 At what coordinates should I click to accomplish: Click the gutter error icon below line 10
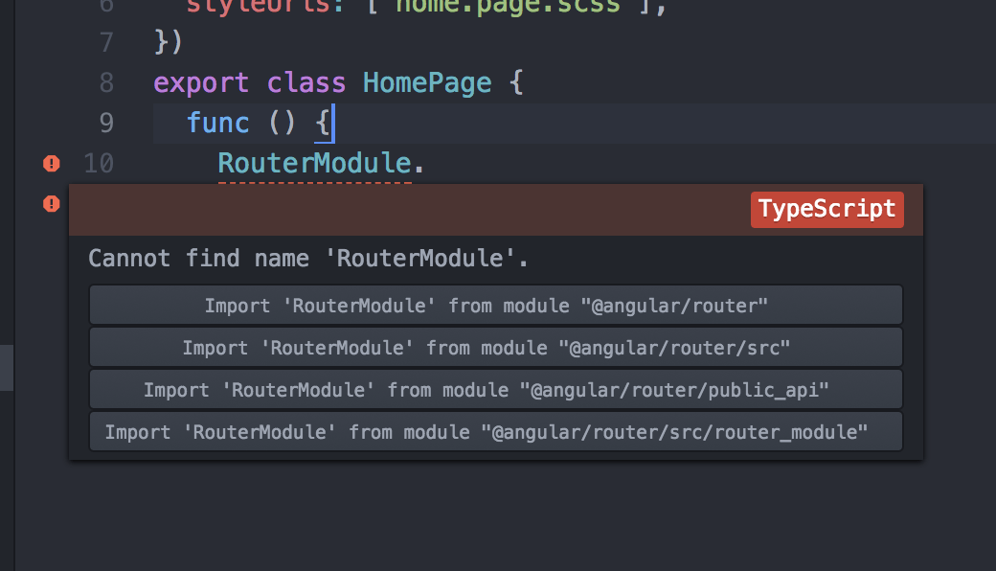(52, 203)
